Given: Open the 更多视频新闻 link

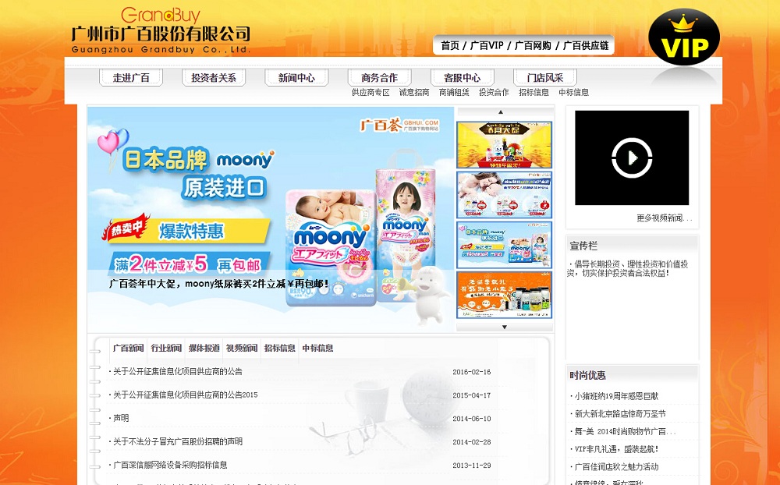Looking at the screenshot, I should point(664,218).
